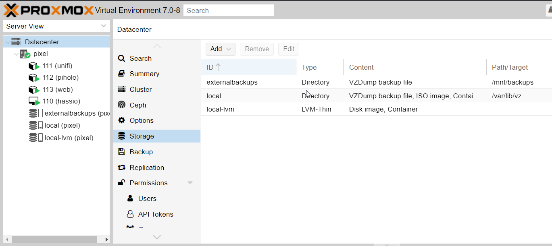Click the Datacenter server icon in tree
The image size is (552, 246).
pyautogui.click(x=16, y=42)
